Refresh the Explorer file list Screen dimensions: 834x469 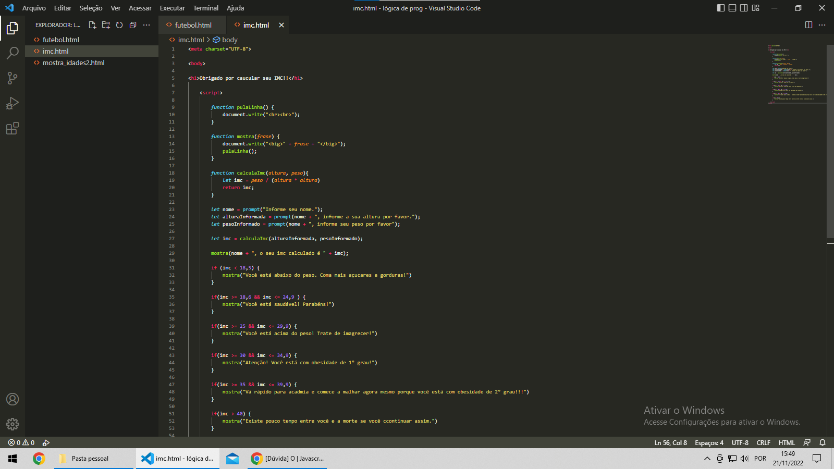pos(119,25)
